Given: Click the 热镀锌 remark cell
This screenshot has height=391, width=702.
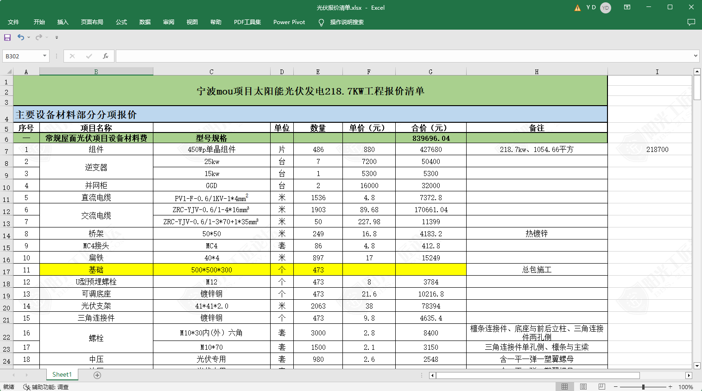Looking at the screenshot, I should pyautogui.click(x=537, y=233).
